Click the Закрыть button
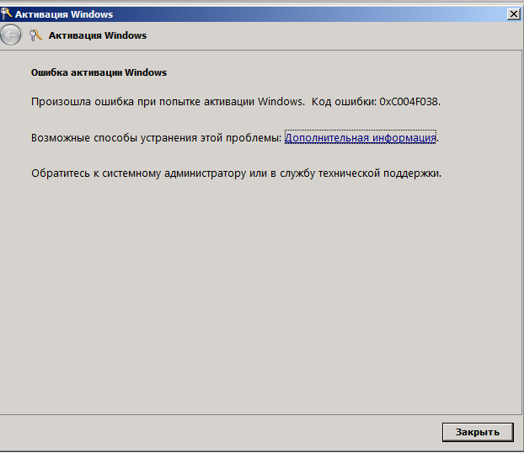 point(478,432)
